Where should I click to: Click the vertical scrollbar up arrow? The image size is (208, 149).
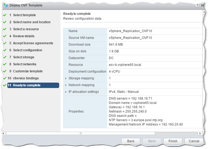204,12
